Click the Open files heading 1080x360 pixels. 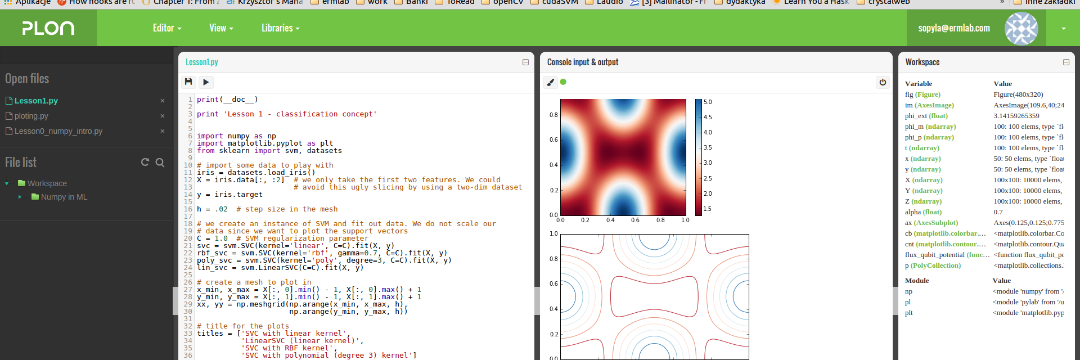tap(27, 79)
